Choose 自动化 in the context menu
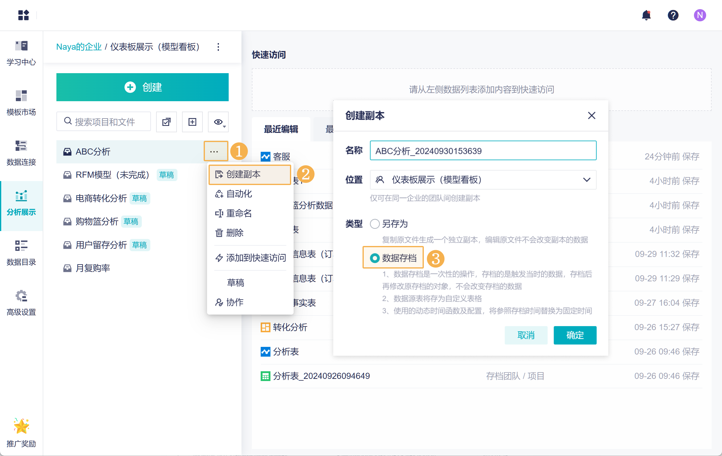 (x=250, y=194)
